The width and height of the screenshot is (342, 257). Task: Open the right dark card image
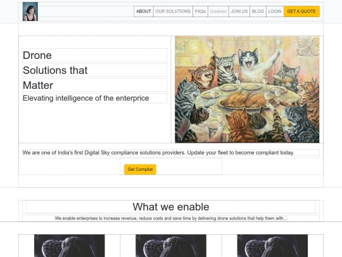pos(272,246)
